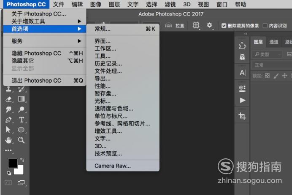Open the Edit Toolbar three-dots icon
This screenshot has width=292, height=195.
click(x=8, y=150)
